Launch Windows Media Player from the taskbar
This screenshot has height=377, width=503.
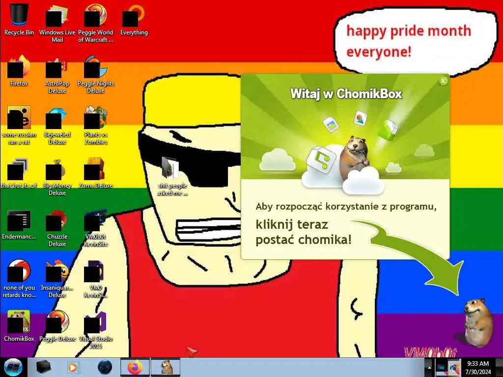click(x=73, y=367)
